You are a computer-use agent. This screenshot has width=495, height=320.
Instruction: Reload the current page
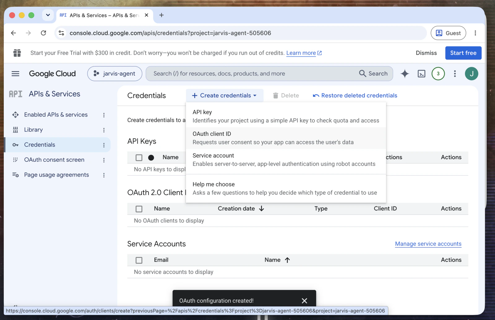click(43, 33)
